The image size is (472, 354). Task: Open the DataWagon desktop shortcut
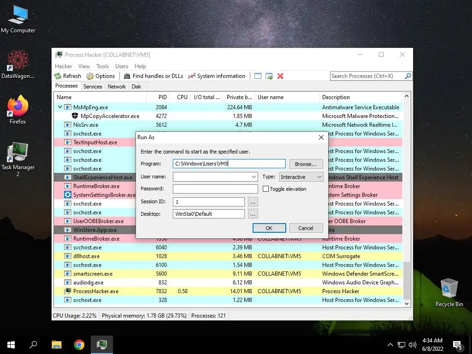pos(18,65)
